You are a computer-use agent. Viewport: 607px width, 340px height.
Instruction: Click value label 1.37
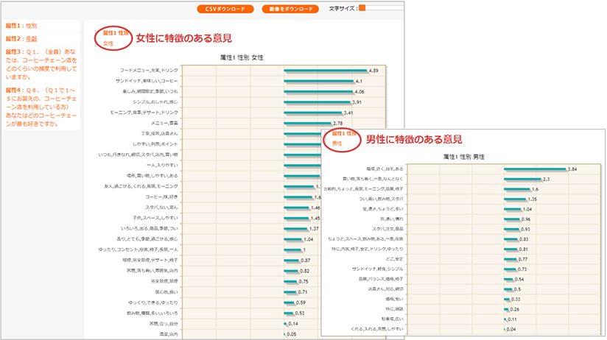314,229
